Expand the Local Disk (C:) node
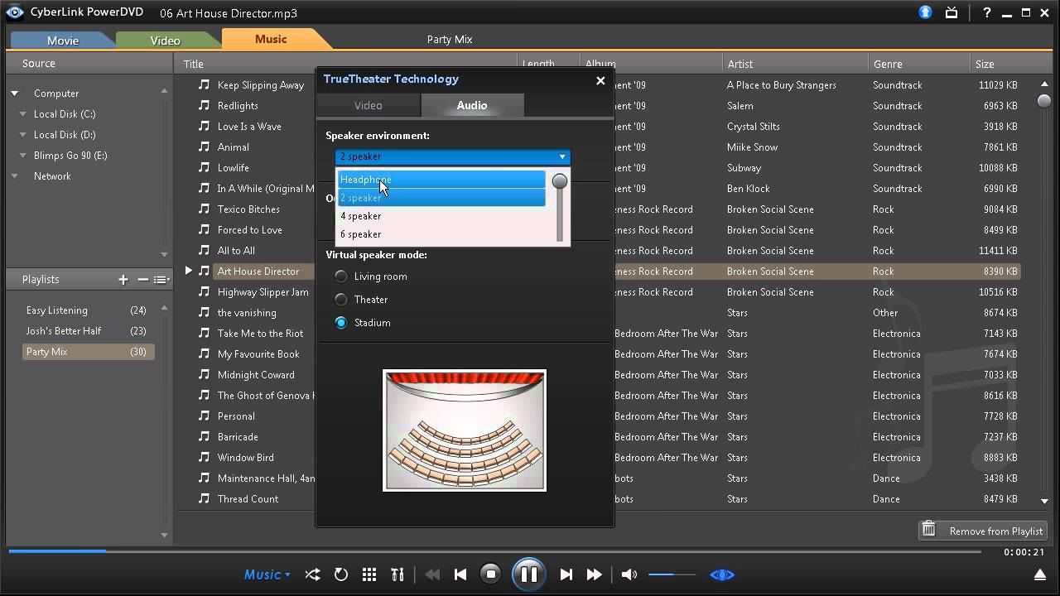This screenshot has height=596, width=1060. click(22, 114)
